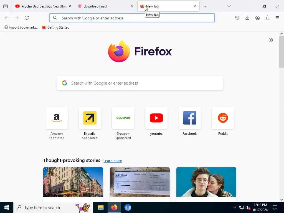Open the Windows notification center
The height and width of the screenshot is (213, 284).
(x=275, y=207)
